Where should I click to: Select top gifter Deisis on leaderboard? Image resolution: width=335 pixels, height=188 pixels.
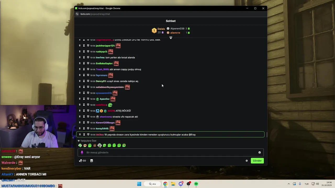[x=161, y=29]
